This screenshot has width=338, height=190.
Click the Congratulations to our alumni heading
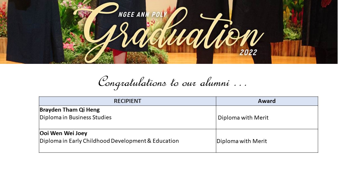(172, 82)
